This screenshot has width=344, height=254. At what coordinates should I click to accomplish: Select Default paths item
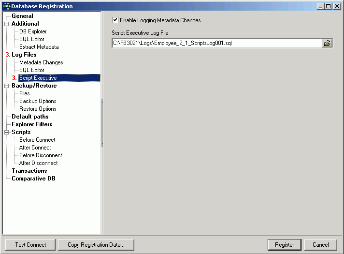click(30, 117)
